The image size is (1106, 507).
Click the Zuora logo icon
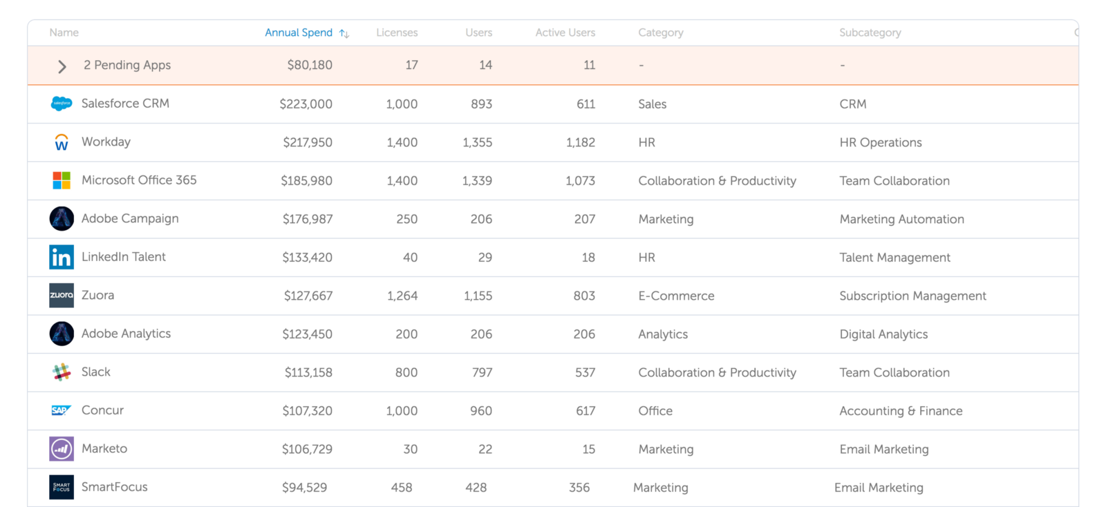click(x=62, y=296)
